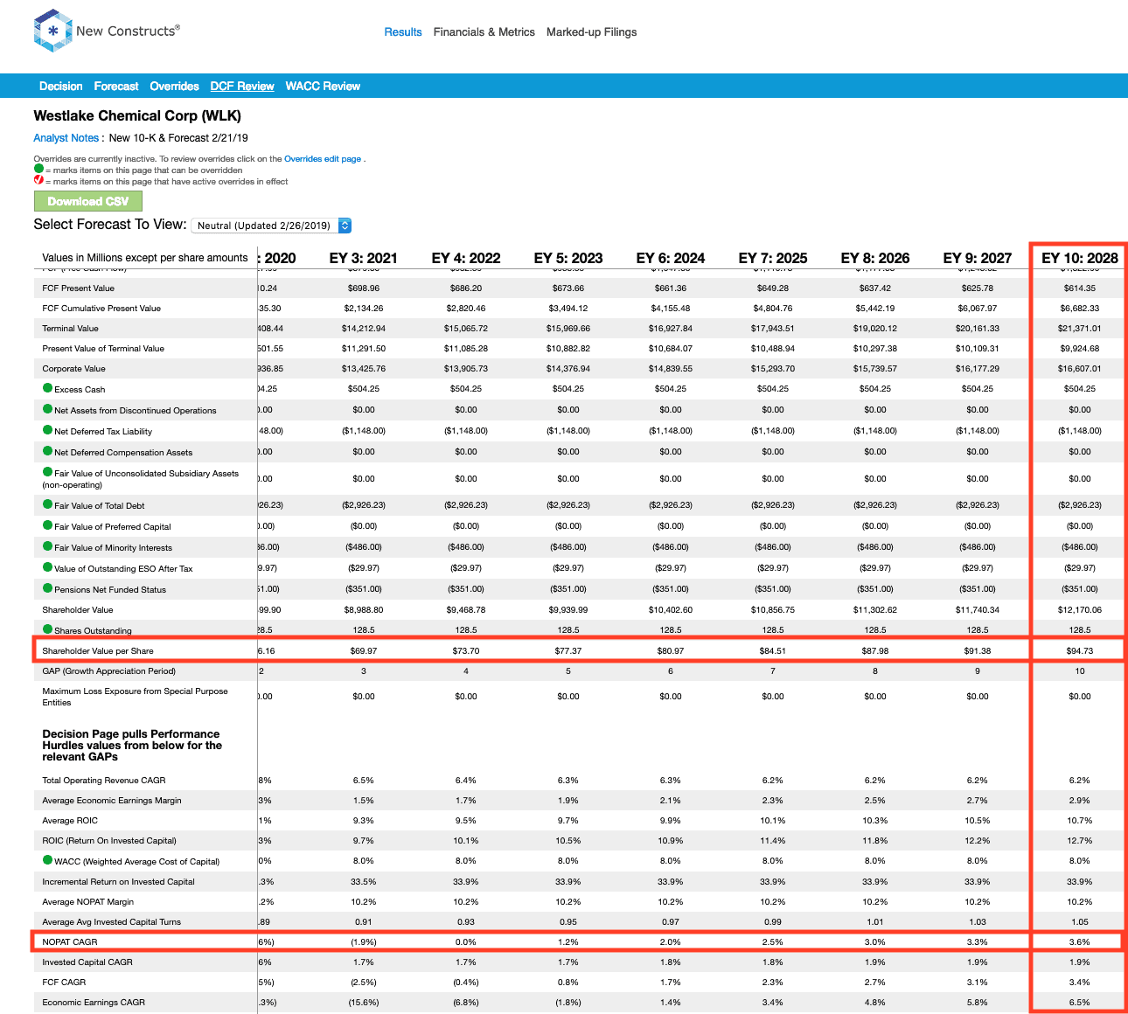Click green dot for Value of Outstanding ESO After Tax
The height and width of the screenshot is (1014, 1128).
click(48, 567)
